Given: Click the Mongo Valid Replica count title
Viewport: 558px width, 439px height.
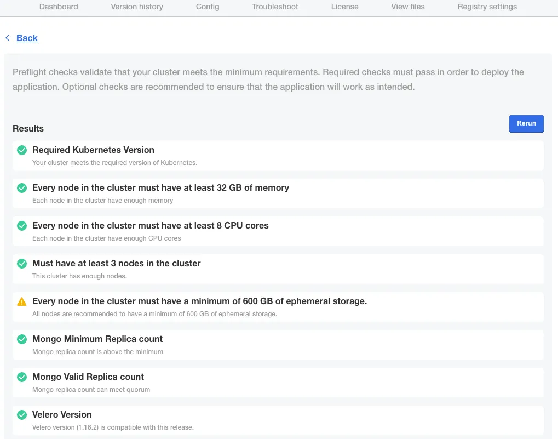Looking at the screenshot, I should (88, 377).
